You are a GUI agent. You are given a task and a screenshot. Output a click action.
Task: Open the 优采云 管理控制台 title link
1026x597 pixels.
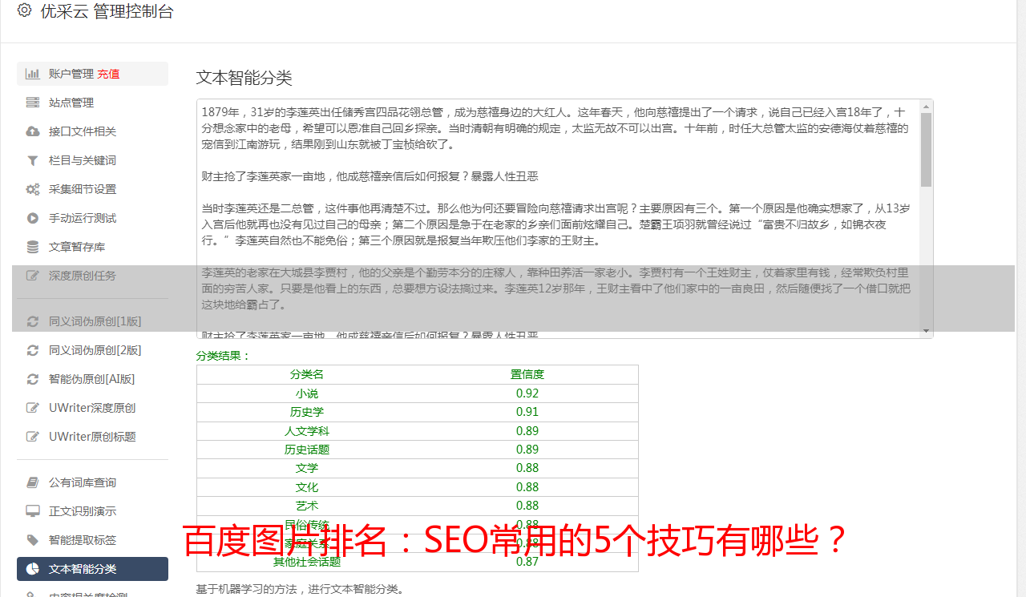pos(107,11)
